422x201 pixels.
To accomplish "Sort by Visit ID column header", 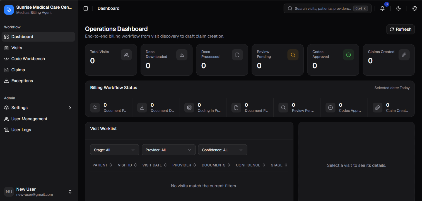I will pyautogui.click(x=127, y=165).
